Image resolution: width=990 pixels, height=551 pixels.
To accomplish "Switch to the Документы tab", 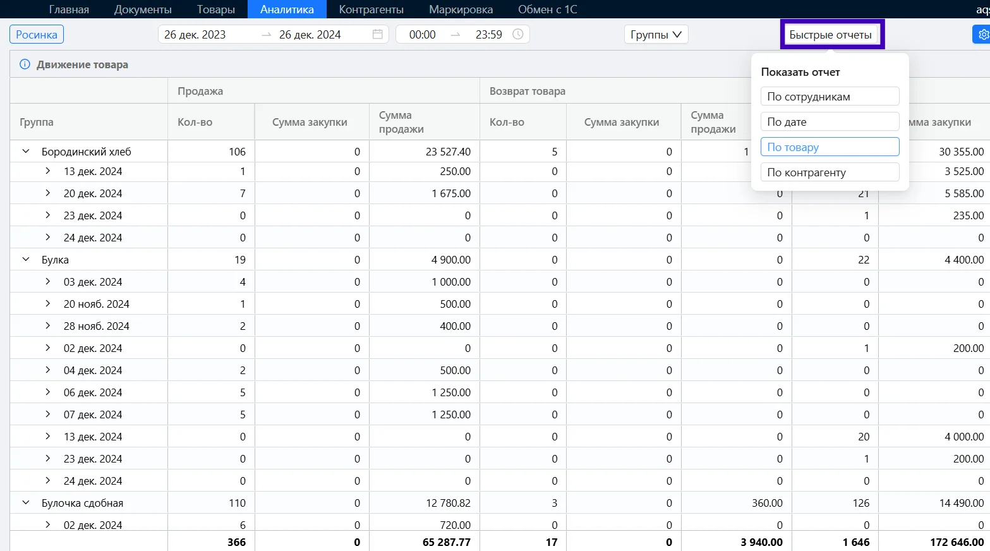I will [x=143, y=9].
